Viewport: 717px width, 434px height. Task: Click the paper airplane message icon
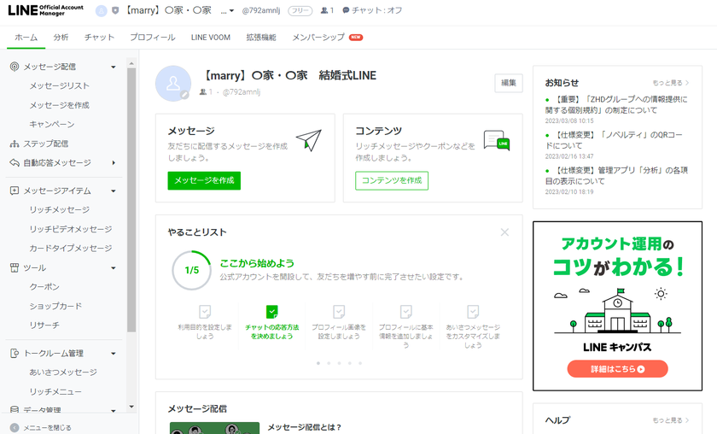(x=309, y=140)
